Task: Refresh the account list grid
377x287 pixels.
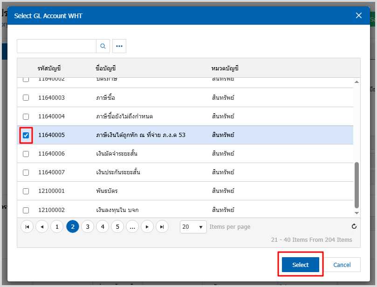Action: tap(354, 226)
